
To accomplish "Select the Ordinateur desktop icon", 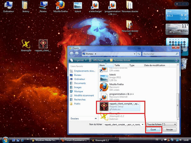I will 8,6.
